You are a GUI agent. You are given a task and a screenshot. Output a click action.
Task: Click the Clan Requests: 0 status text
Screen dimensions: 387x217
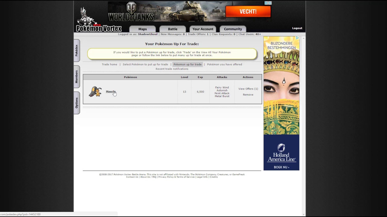(223, 34)
